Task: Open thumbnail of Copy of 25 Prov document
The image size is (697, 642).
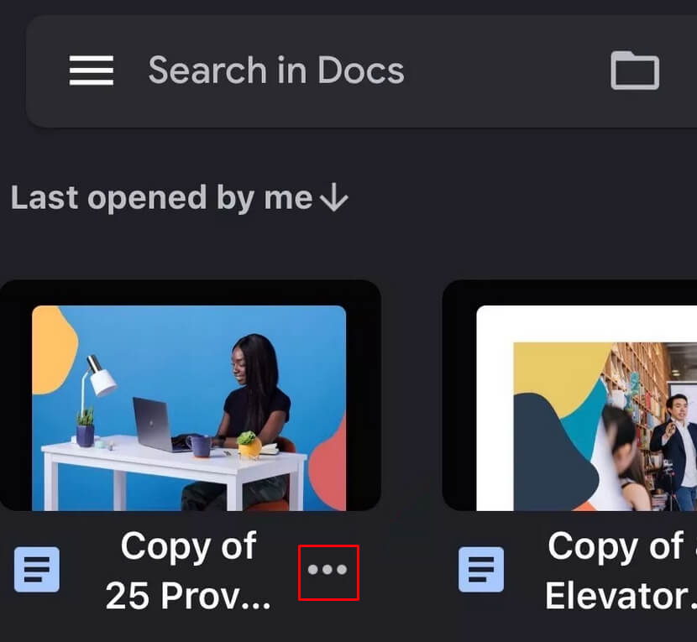Action: coord(190,395)
